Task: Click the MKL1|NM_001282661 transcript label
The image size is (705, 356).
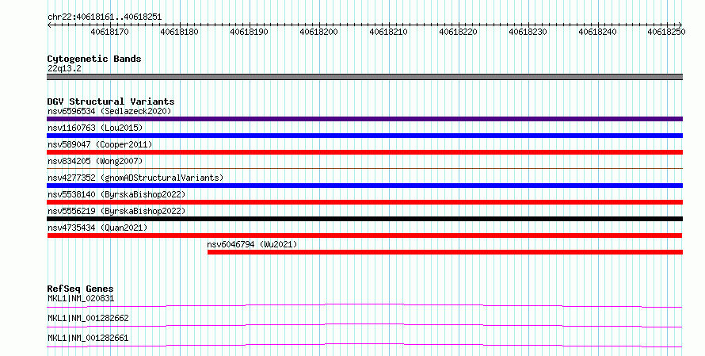Action: (x=88, y=338)
